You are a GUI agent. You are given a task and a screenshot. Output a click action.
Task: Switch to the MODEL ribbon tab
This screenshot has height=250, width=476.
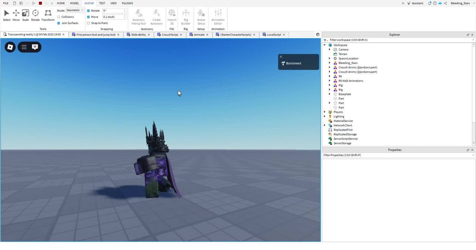[x=74, y=3]
